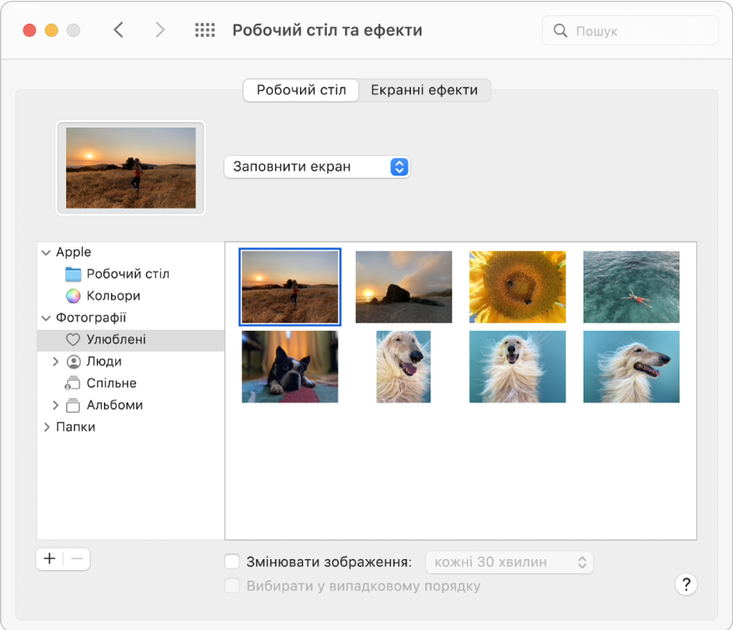Select the Робочий стіл folder icon
The width and height of the screenshot is (733, 630).
pos(73,274)
